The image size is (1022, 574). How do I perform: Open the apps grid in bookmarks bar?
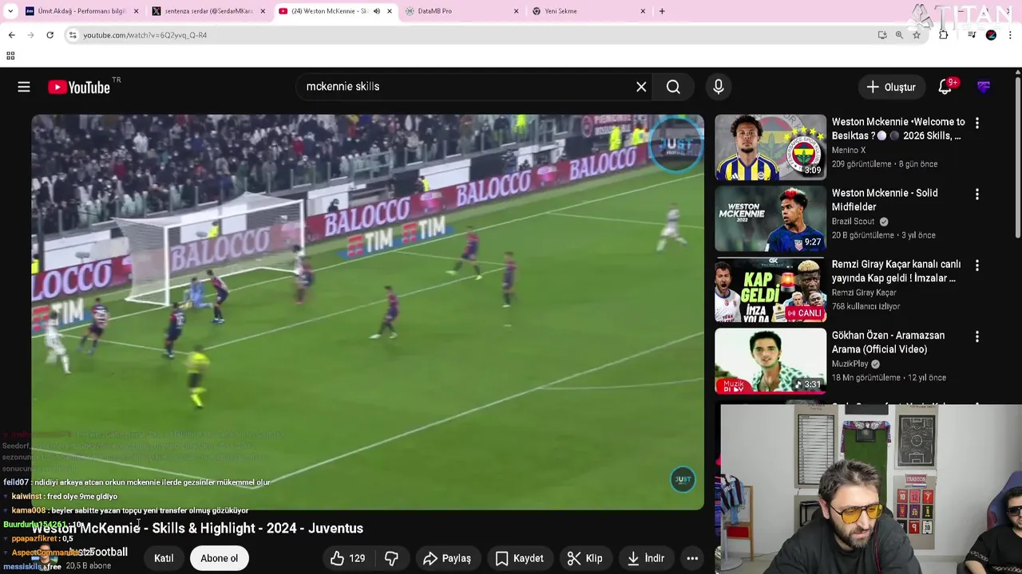point(10,56)
